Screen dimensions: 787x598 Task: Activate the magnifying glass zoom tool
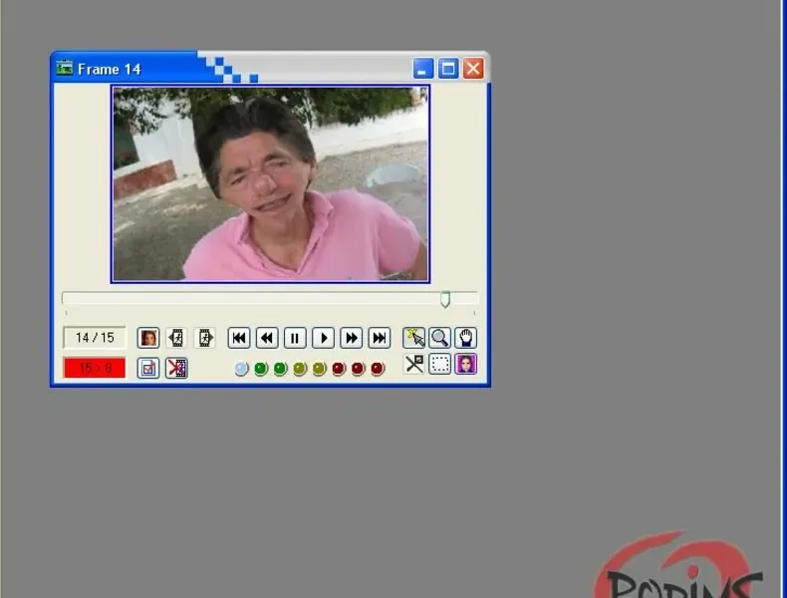coord(439,338)
